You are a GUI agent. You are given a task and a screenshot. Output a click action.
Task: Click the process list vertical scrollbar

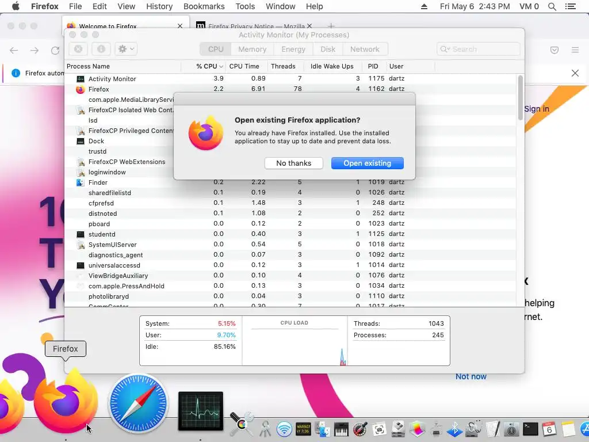click(520, 98)
